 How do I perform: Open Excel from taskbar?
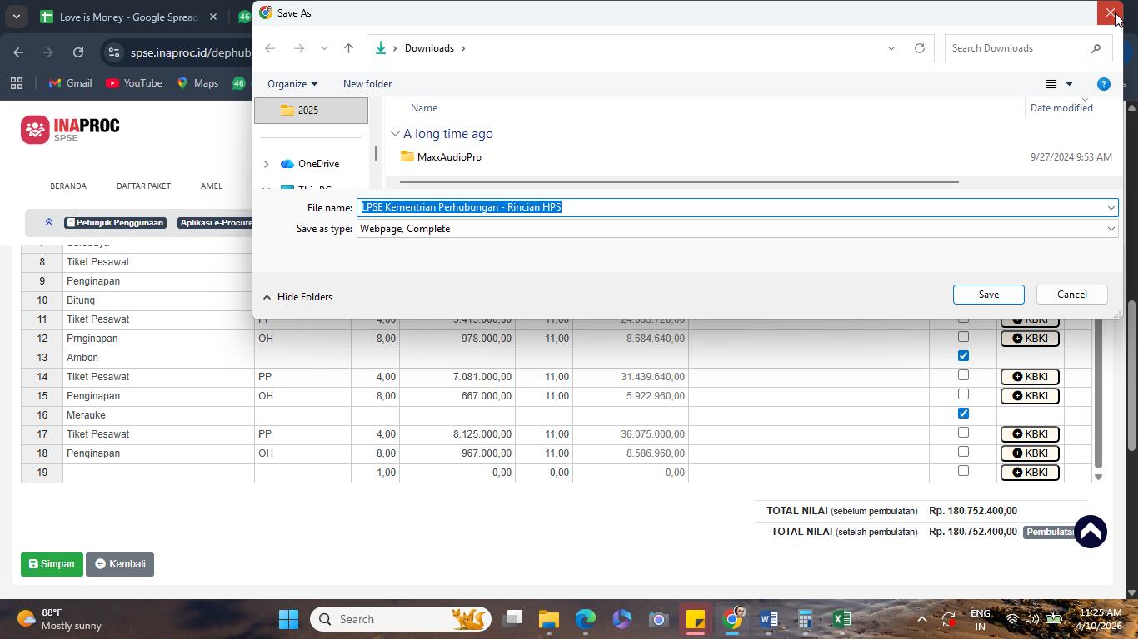841,619
